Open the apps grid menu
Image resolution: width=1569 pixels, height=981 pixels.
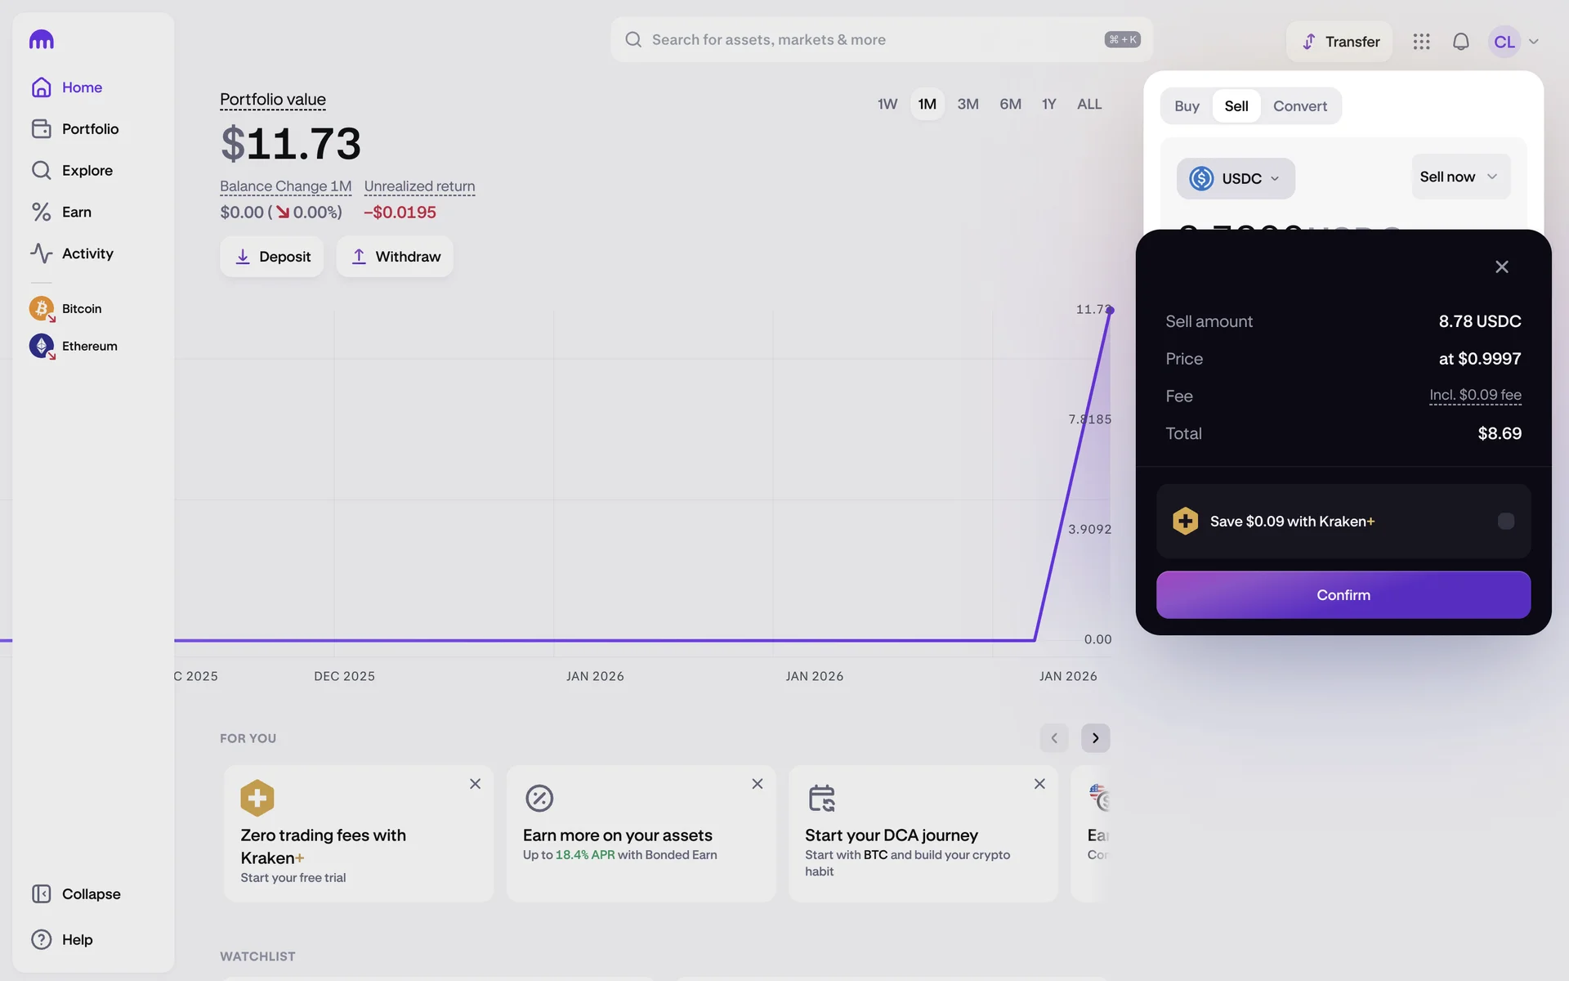click(x=1421, y=42)
